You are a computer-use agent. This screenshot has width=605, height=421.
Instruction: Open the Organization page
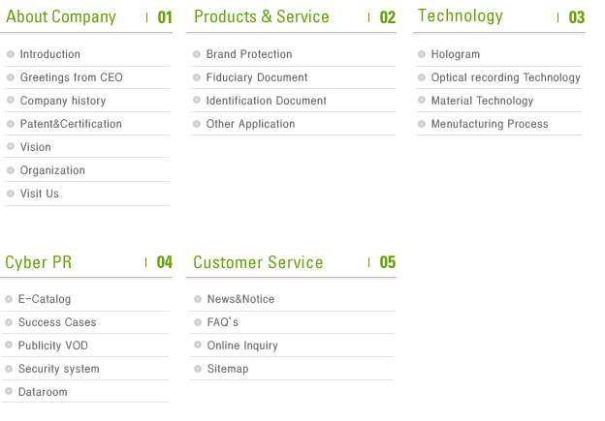coord(52,170)
